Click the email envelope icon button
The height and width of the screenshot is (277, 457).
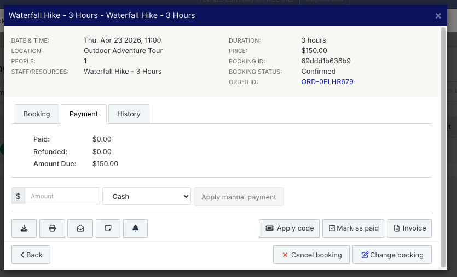(x=80, y=228)
